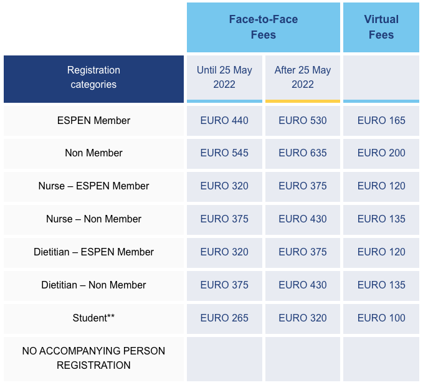The width and height of the screenshot is (423, 385).
Task: Click the Student** row label
Action: tap(93, 318)
